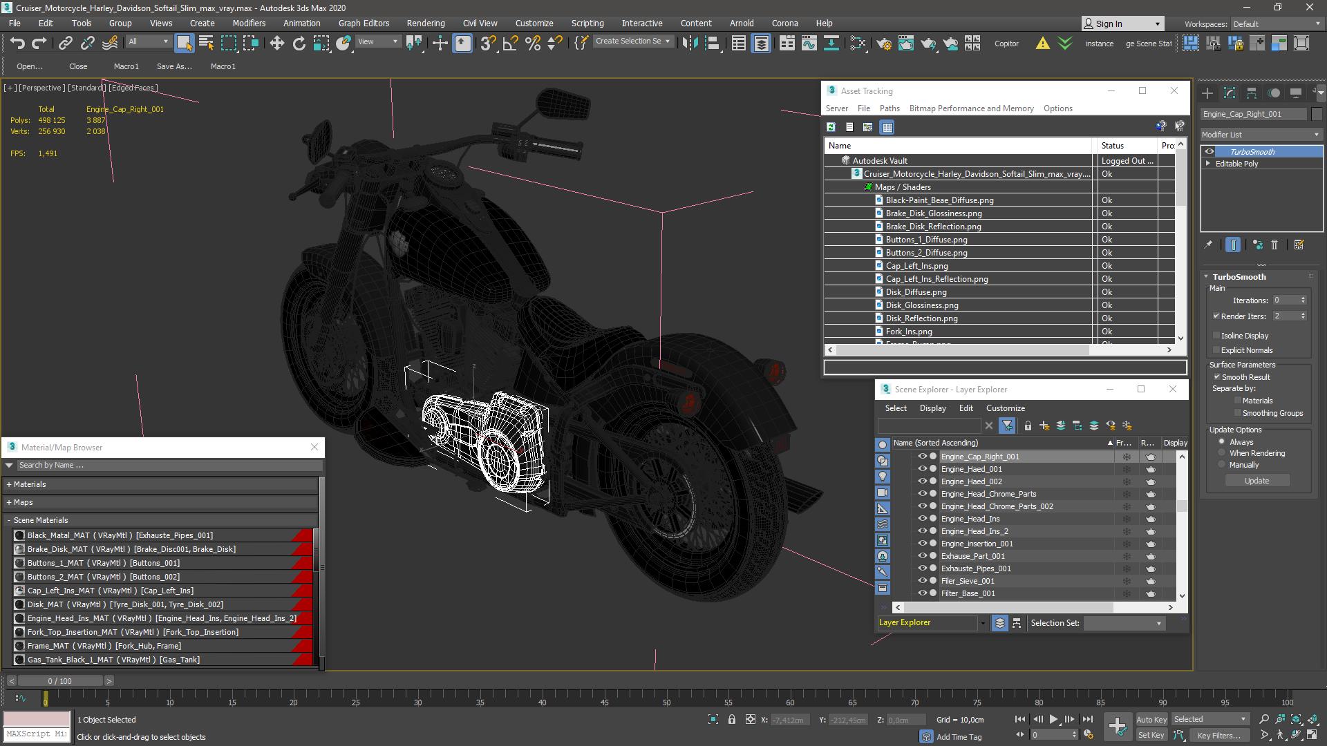Image resolution: width=1327 pixels, height=746 pixels.
Task: Open the Workspaces Default dropdown
Action: [1276, 24]
